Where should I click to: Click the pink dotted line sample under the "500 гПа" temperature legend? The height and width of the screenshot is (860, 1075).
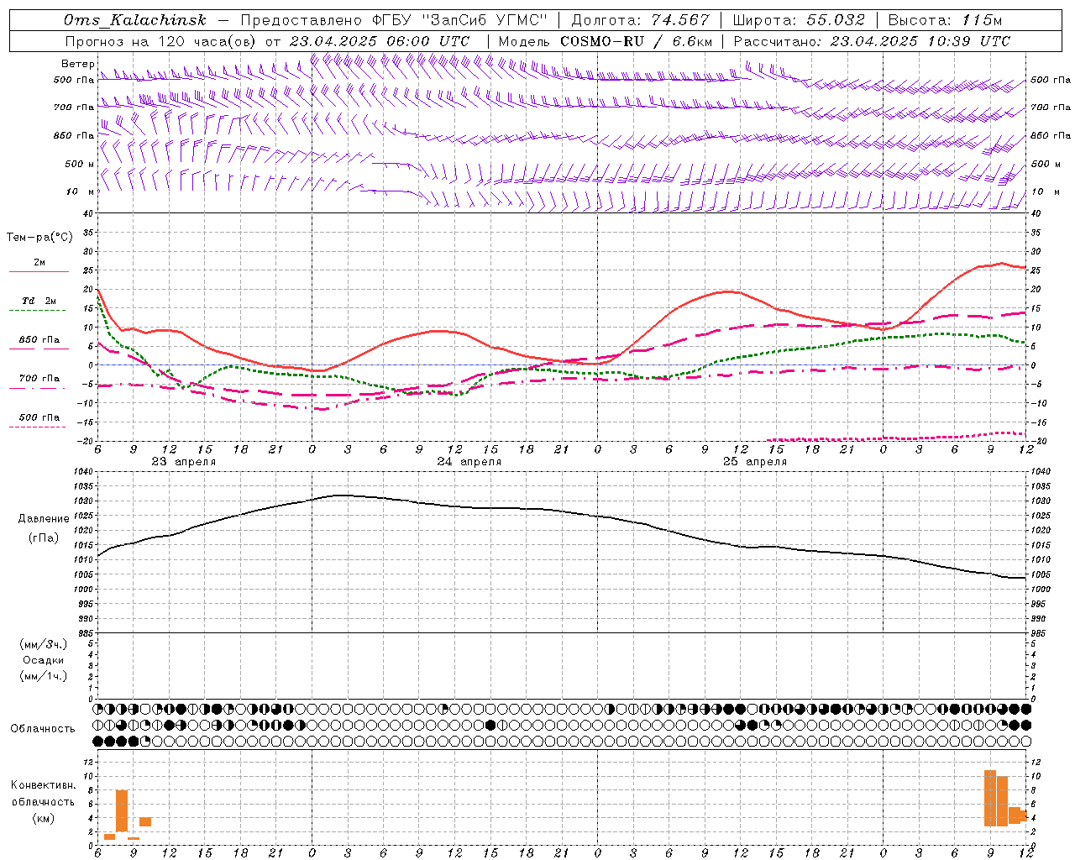37,427
